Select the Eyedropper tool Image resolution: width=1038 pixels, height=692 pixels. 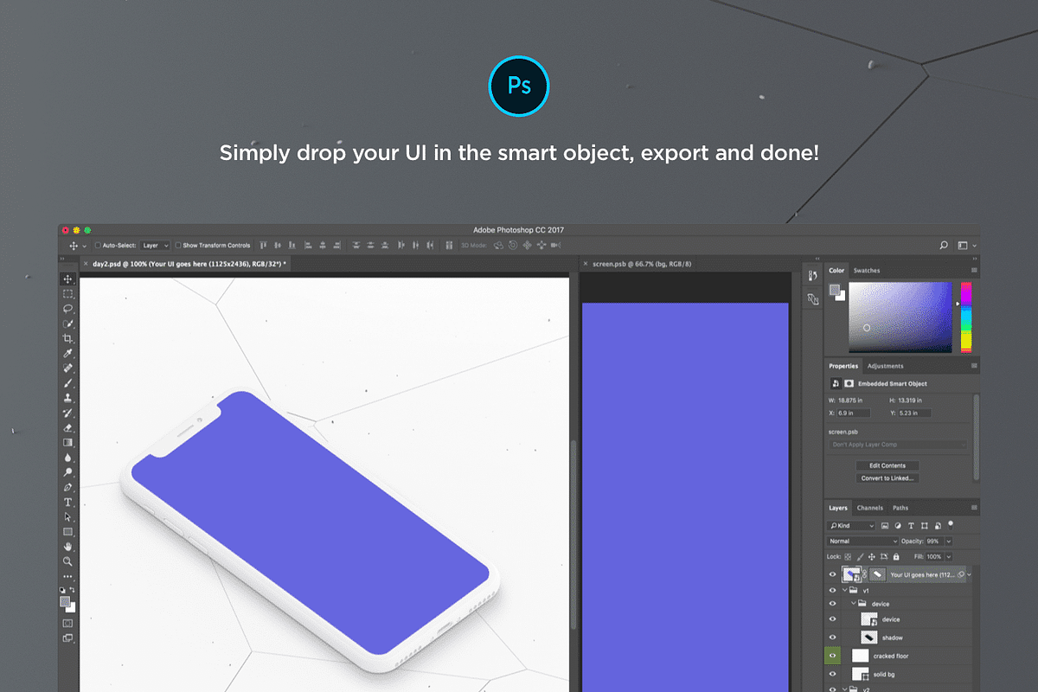coord(67,353)
